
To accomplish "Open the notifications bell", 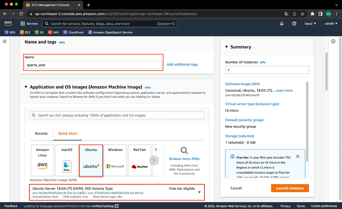I will [x=282, y=24].
